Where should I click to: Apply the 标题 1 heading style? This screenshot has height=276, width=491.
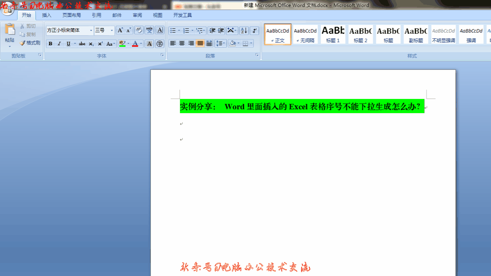pyautogui.click(x=333, y=34)
